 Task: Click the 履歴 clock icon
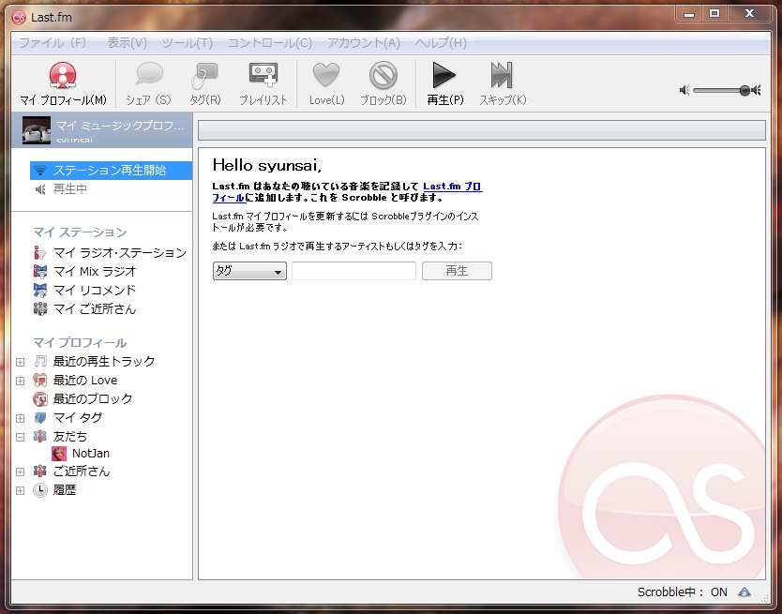click(40, 490)
